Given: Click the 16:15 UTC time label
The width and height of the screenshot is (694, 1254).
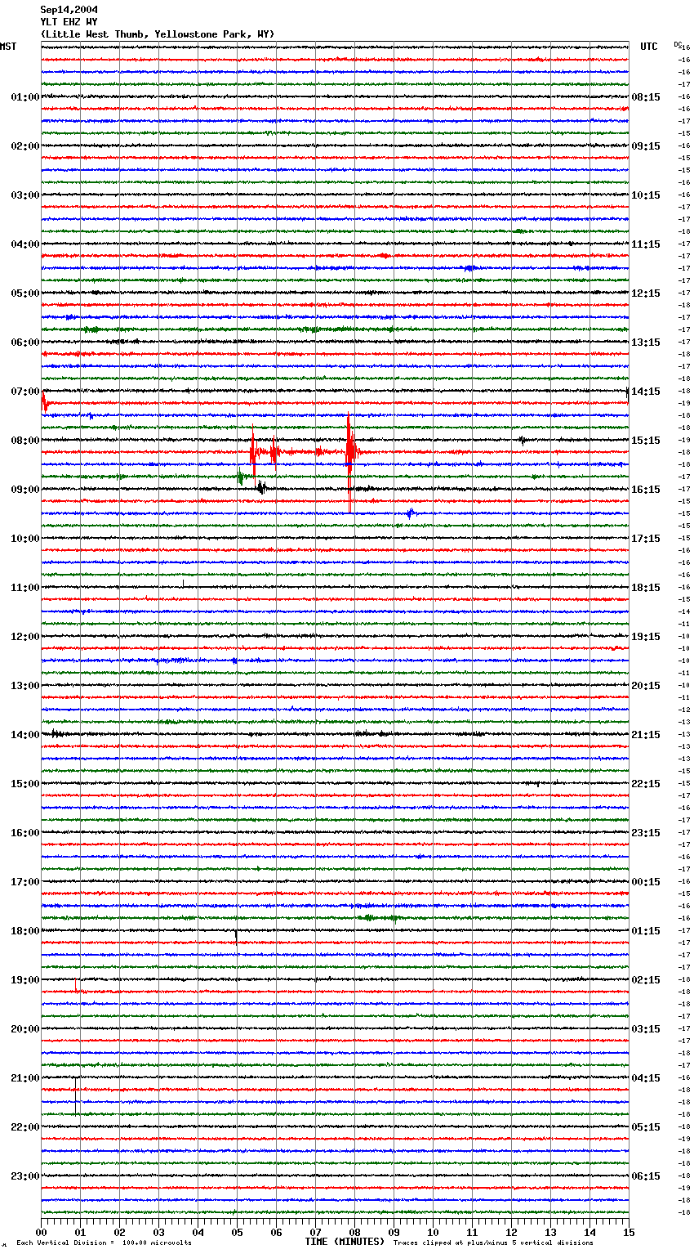Looking at the screenshot, I should [646, 490].
